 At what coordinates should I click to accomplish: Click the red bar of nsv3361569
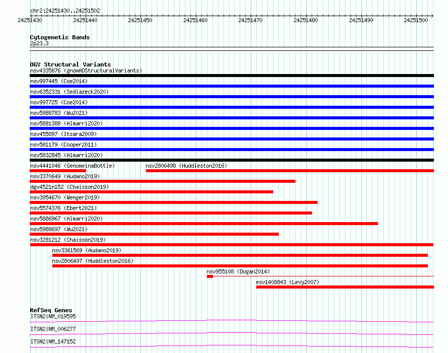click(240, 255)
